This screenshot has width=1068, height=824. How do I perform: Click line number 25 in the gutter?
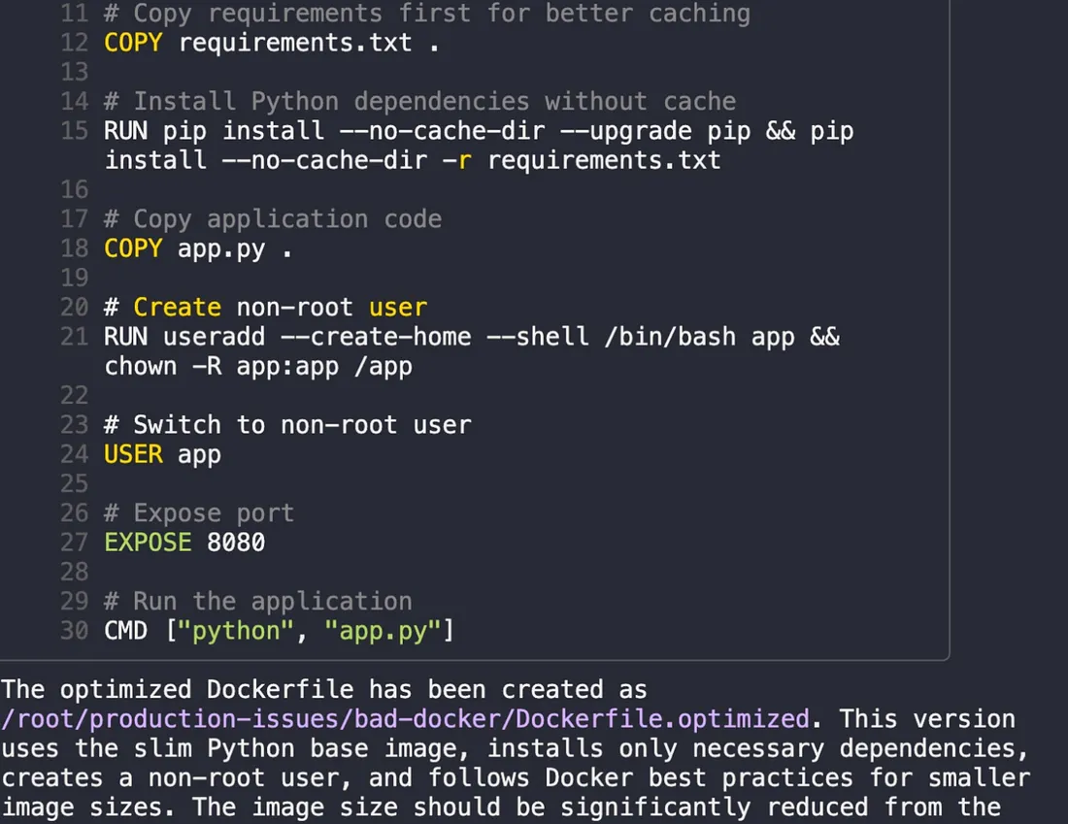click(x=74, y=483)
